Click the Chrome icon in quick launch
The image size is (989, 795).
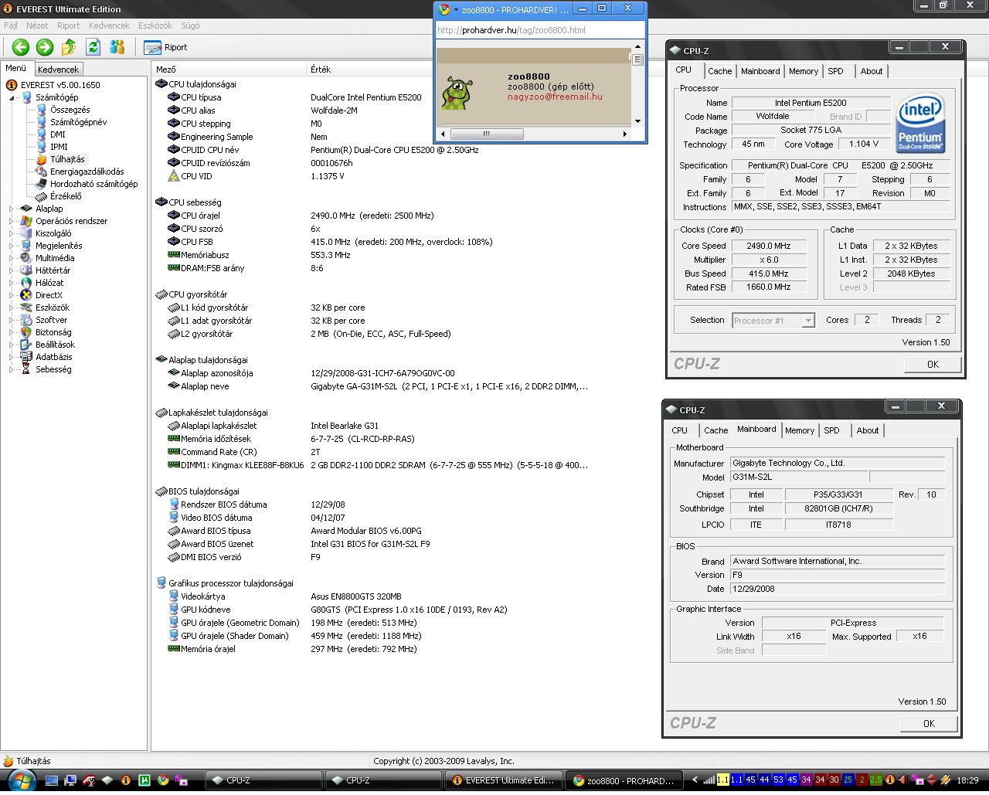coord(162,780)
